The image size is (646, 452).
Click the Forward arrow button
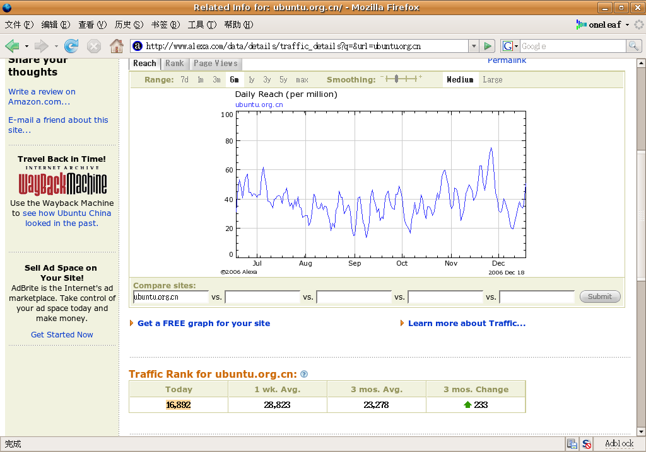41,46
